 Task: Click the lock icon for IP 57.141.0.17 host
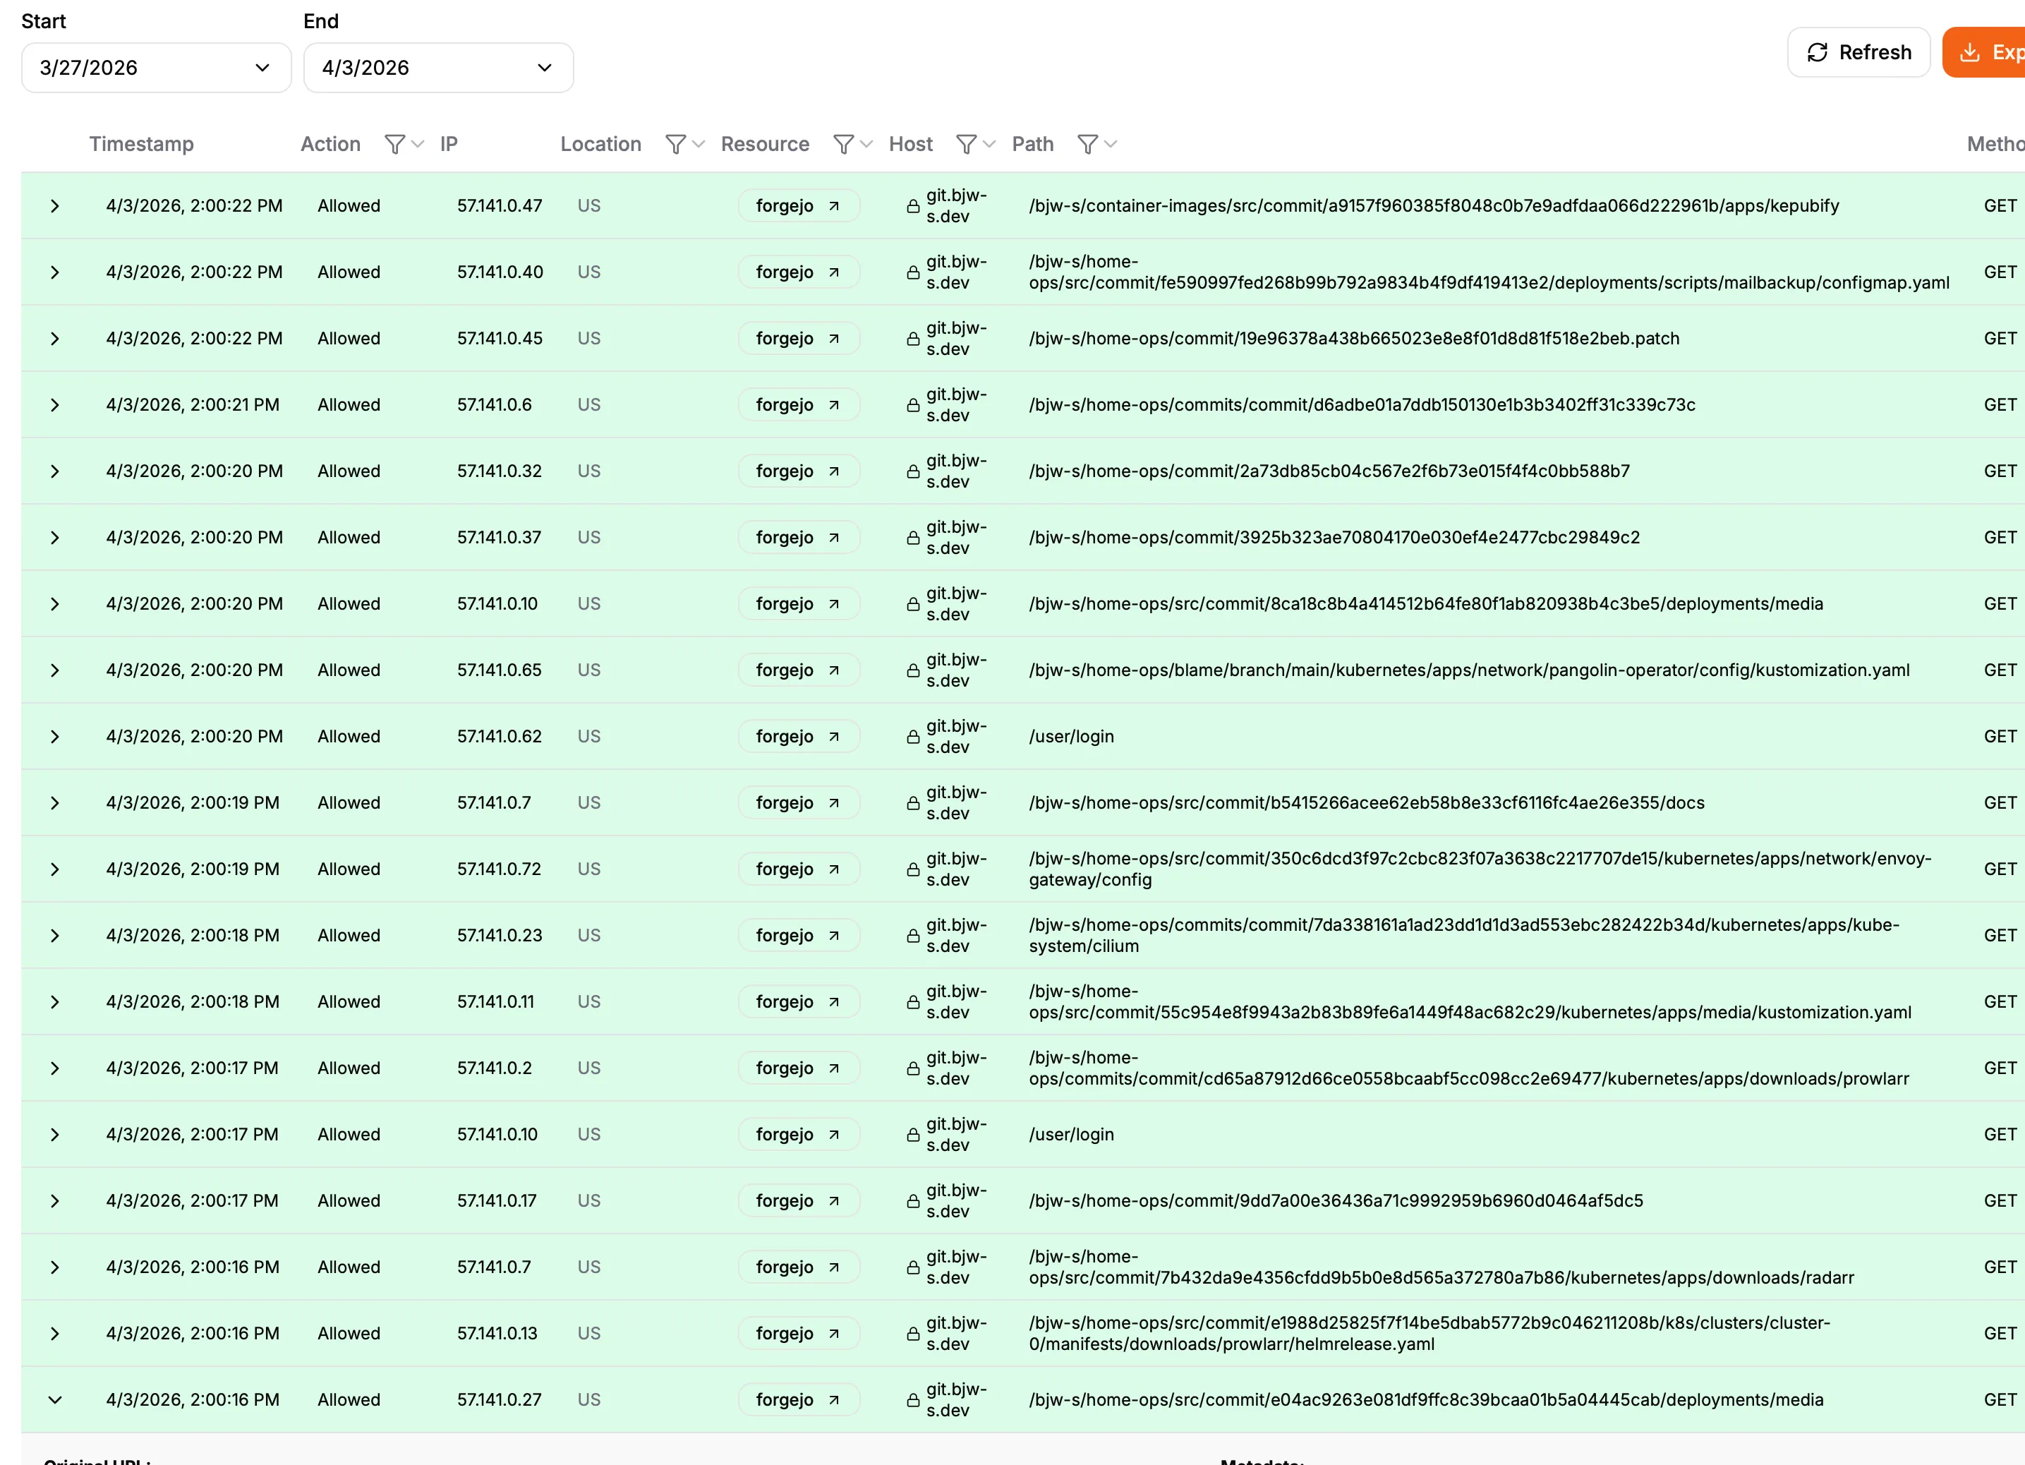[912, 1202]
